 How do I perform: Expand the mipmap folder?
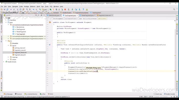8,57
